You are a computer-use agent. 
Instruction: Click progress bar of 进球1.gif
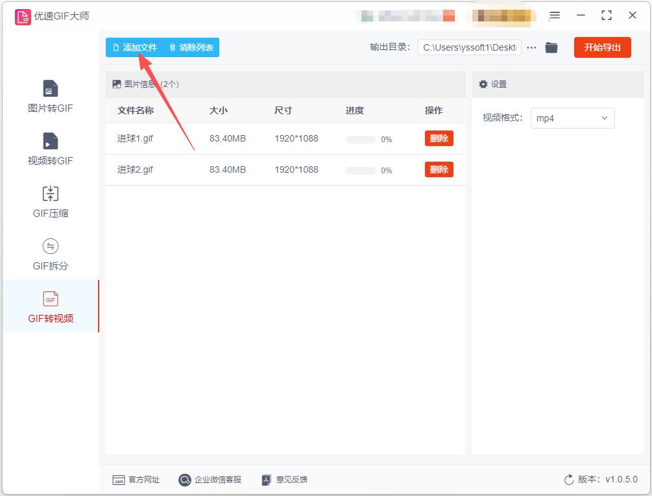361,140
